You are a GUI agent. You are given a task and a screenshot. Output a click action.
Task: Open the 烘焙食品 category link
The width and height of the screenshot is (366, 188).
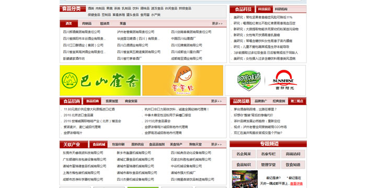pyautogui.click(x=185, y=8)
